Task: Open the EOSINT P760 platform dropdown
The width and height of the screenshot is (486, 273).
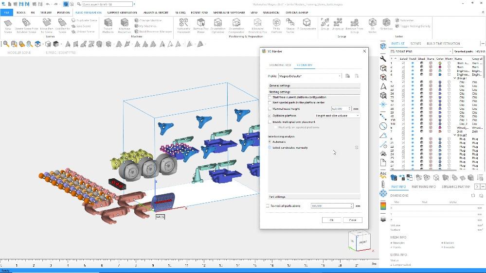Action: coord(421,51)
